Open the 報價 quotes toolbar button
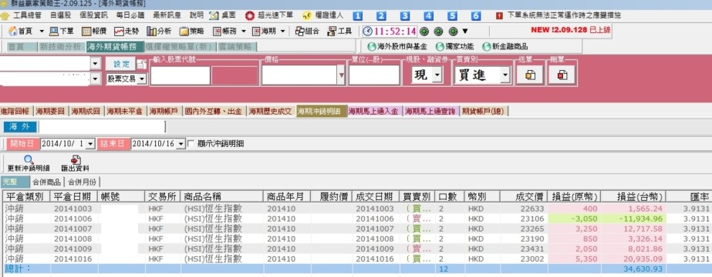Image resolution: width=712 pixels, height=277 pixels. pos(94,32)
